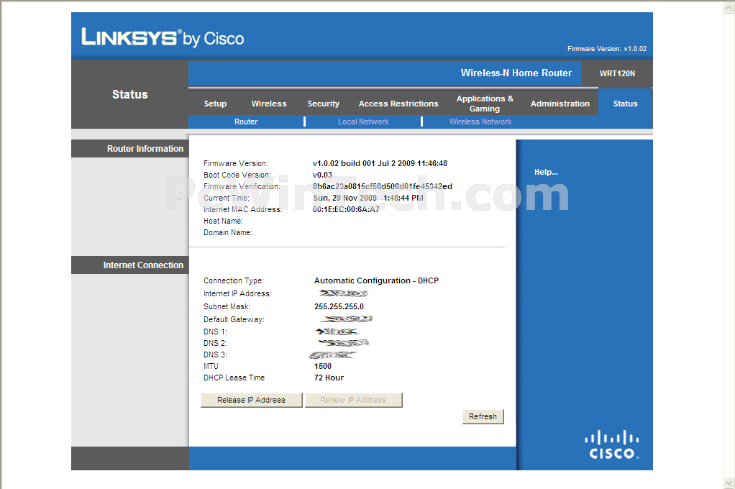This screenshot has height=489, width=735.
Task: Select Applications & Gaming tab
Action: [485, 104]
